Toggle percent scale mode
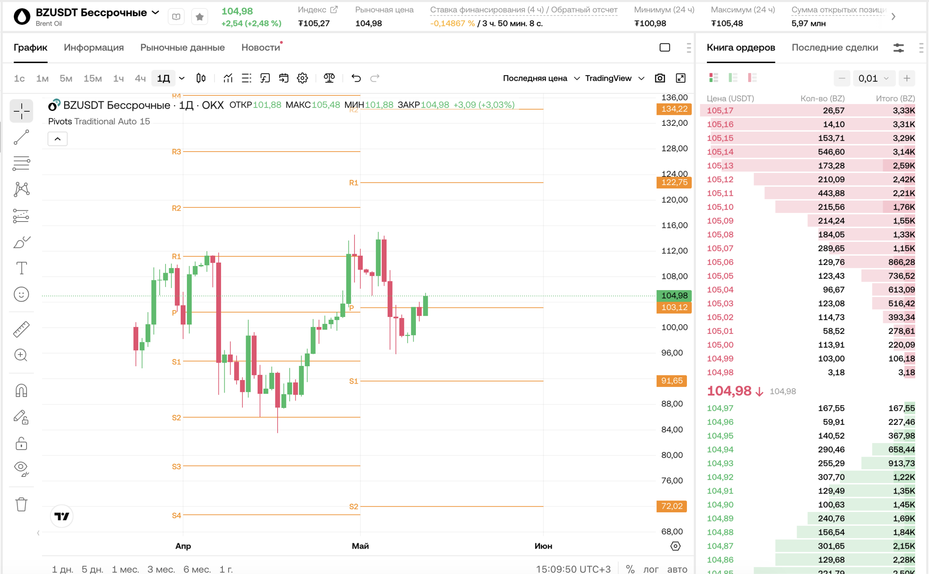Viewport: 929px width, 574px height. click(x=630, y=569)
